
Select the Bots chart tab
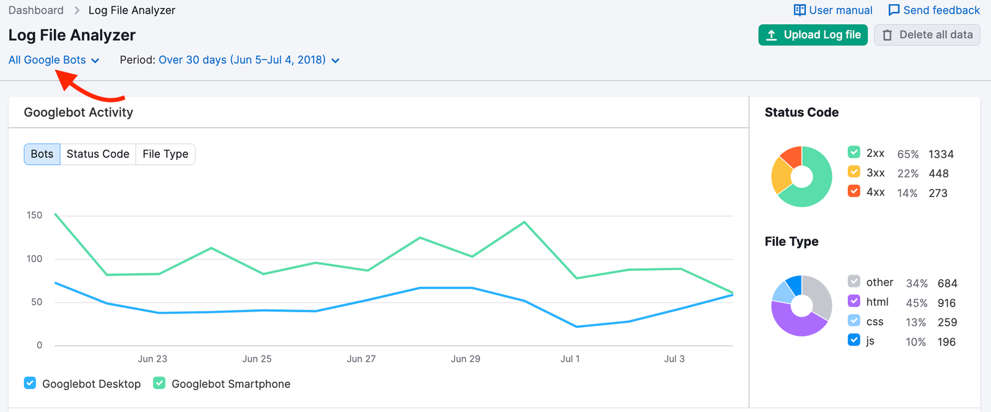point(42,154)
